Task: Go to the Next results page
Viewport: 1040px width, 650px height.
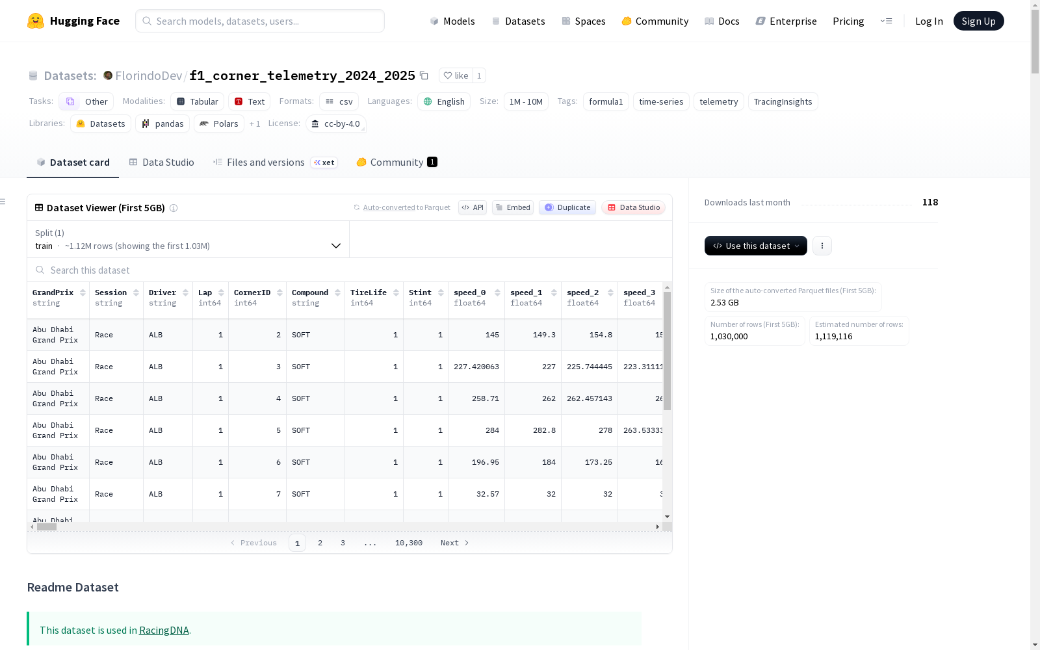Action: [x=454, y=543]
